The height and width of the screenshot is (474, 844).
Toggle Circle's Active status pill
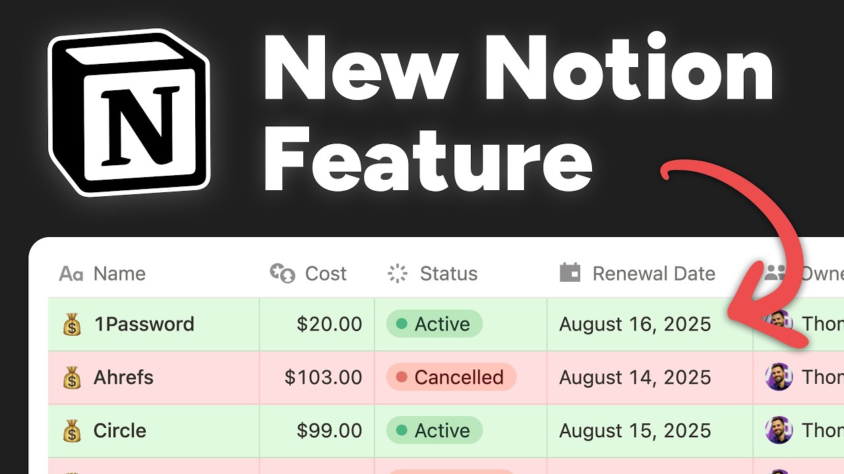(x=435, y=431)
